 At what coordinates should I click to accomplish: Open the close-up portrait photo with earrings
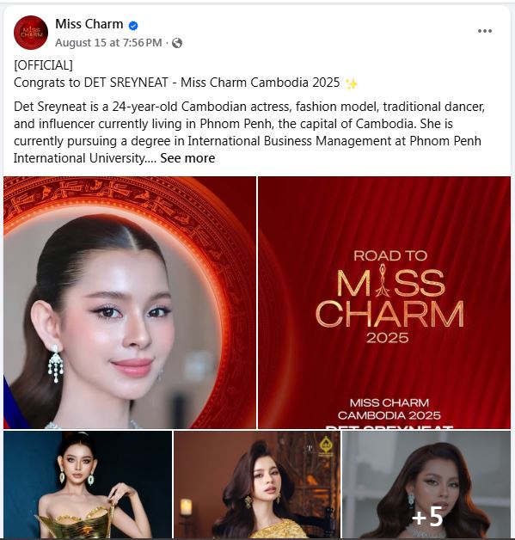pyautogui.click(x=130, y=303)
